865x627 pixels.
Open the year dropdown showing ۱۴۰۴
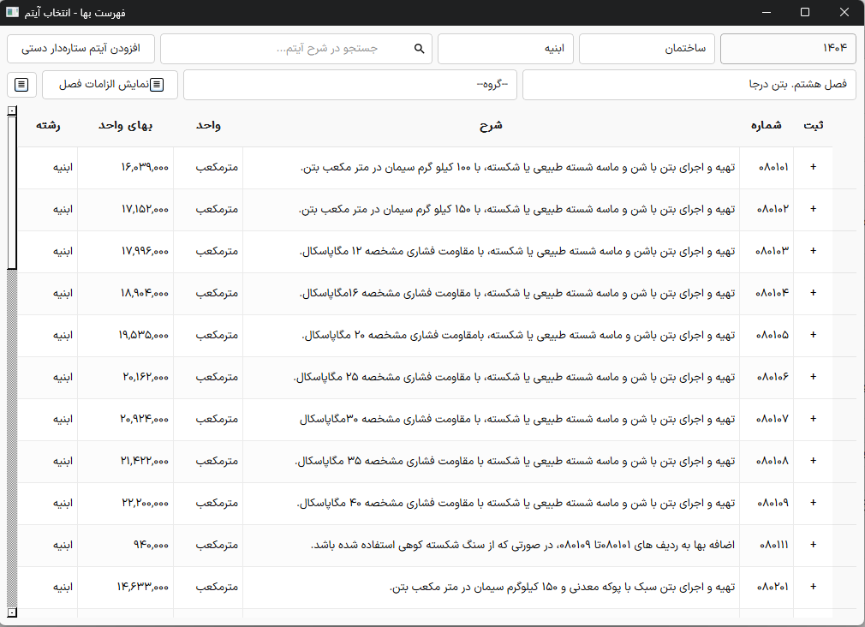click(788, 49)
